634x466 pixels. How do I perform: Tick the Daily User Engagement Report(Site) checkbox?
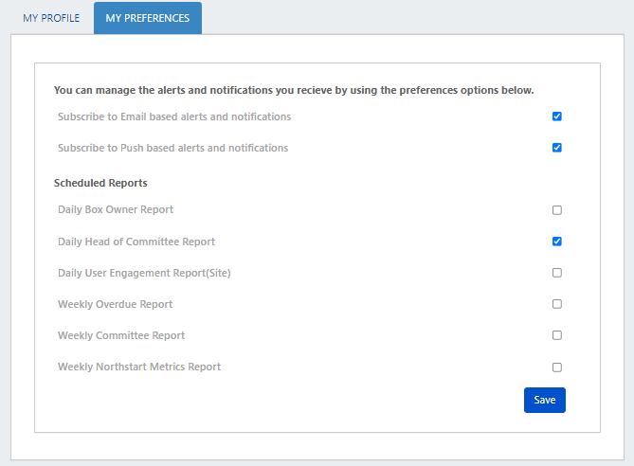557,273
